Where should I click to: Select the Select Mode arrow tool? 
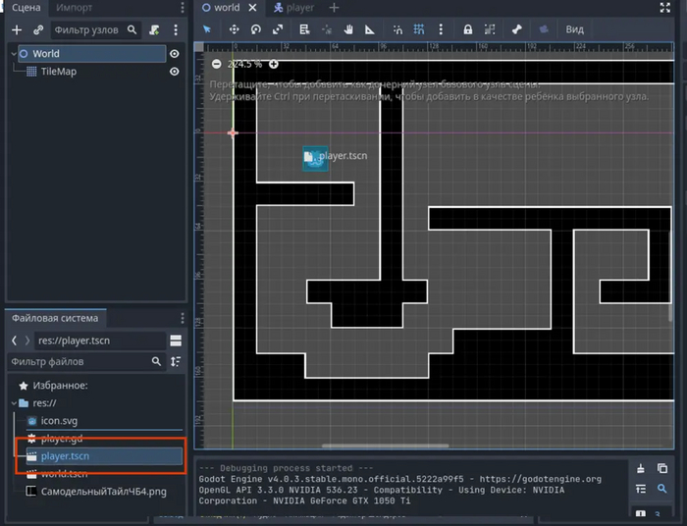click(207, 29)
